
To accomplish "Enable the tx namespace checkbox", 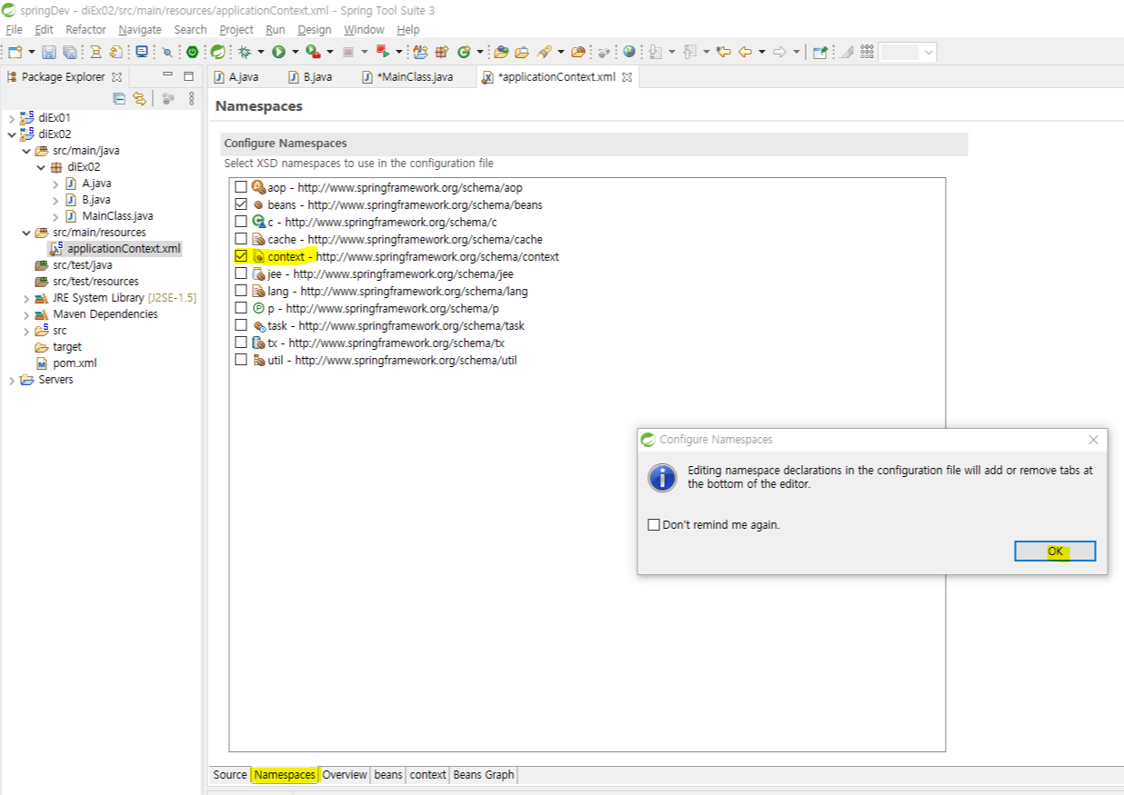I will click(x=241, y=343).
